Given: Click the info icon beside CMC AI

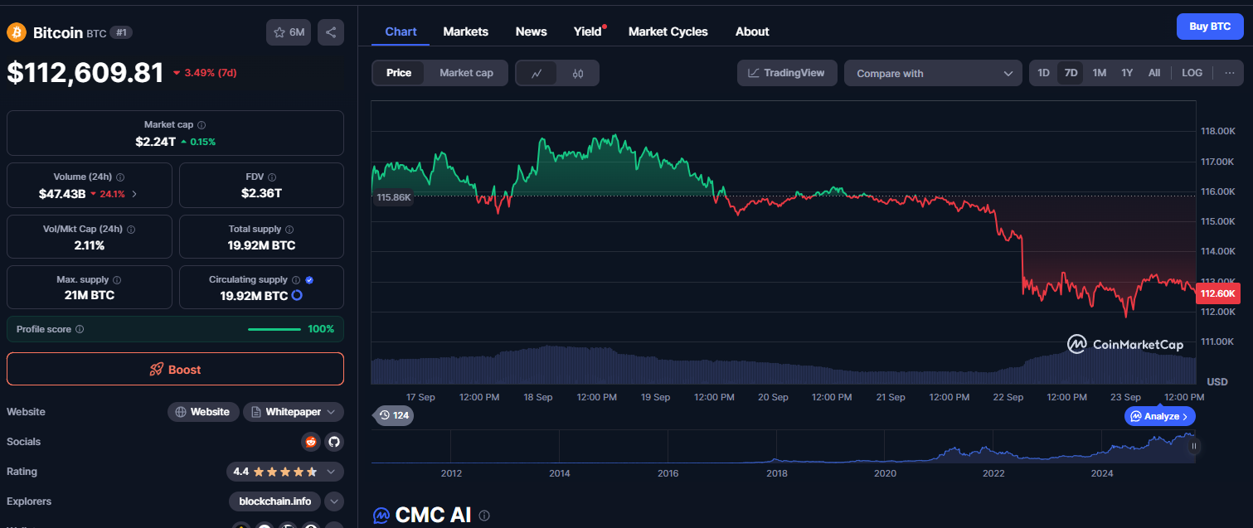Looking at the screenshot, I should [484, 516].
